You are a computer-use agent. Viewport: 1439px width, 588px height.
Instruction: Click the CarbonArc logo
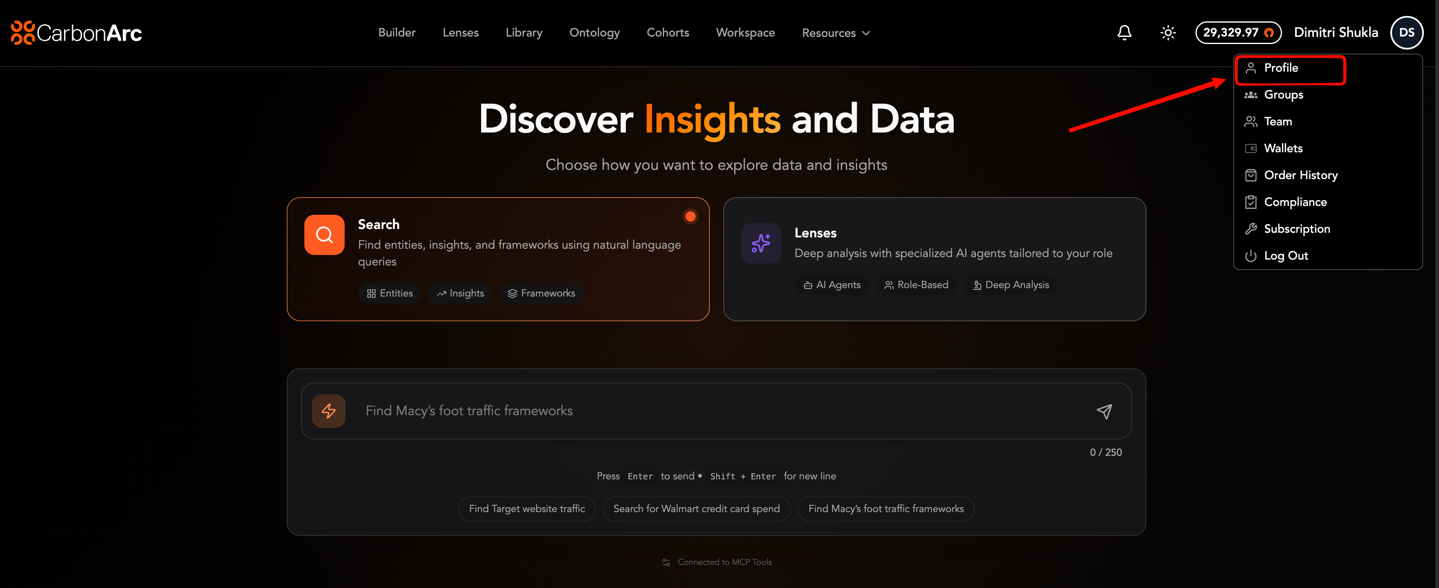[x=76, y=33]
